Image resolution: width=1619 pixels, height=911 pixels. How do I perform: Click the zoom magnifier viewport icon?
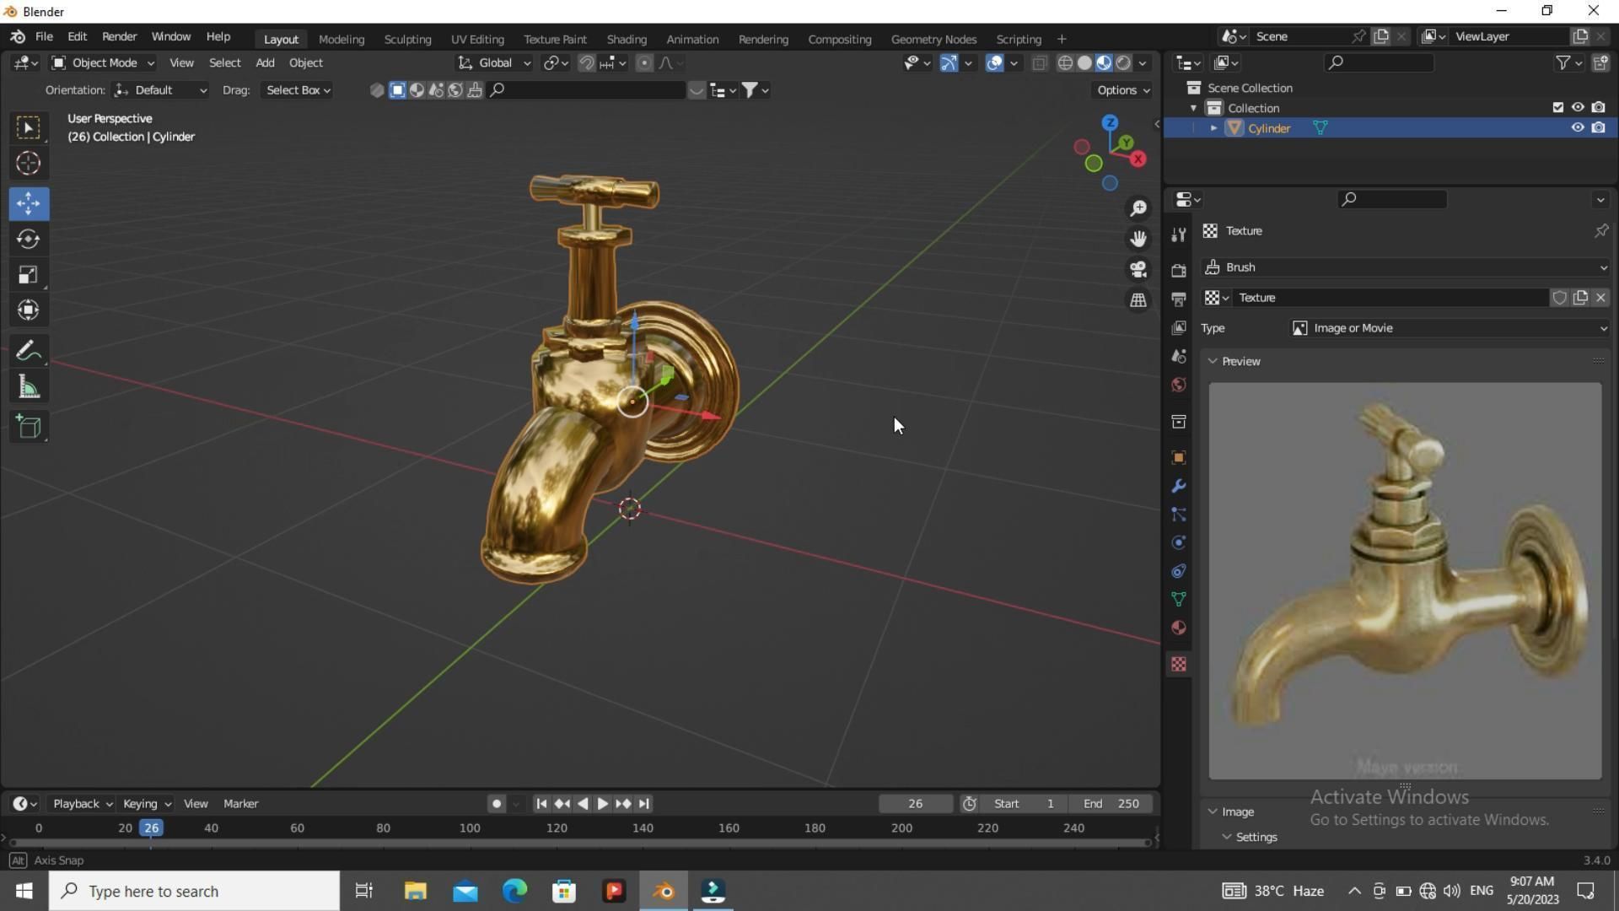(x=1138, y=208)
